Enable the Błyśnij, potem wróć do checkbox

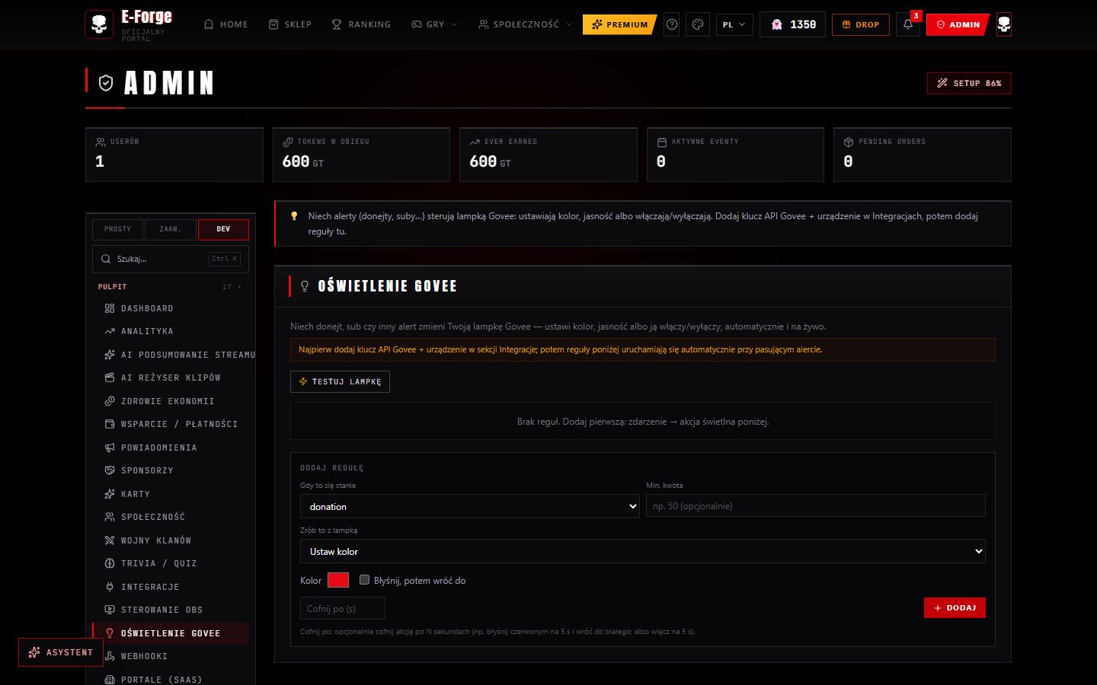tap(364, 580)
